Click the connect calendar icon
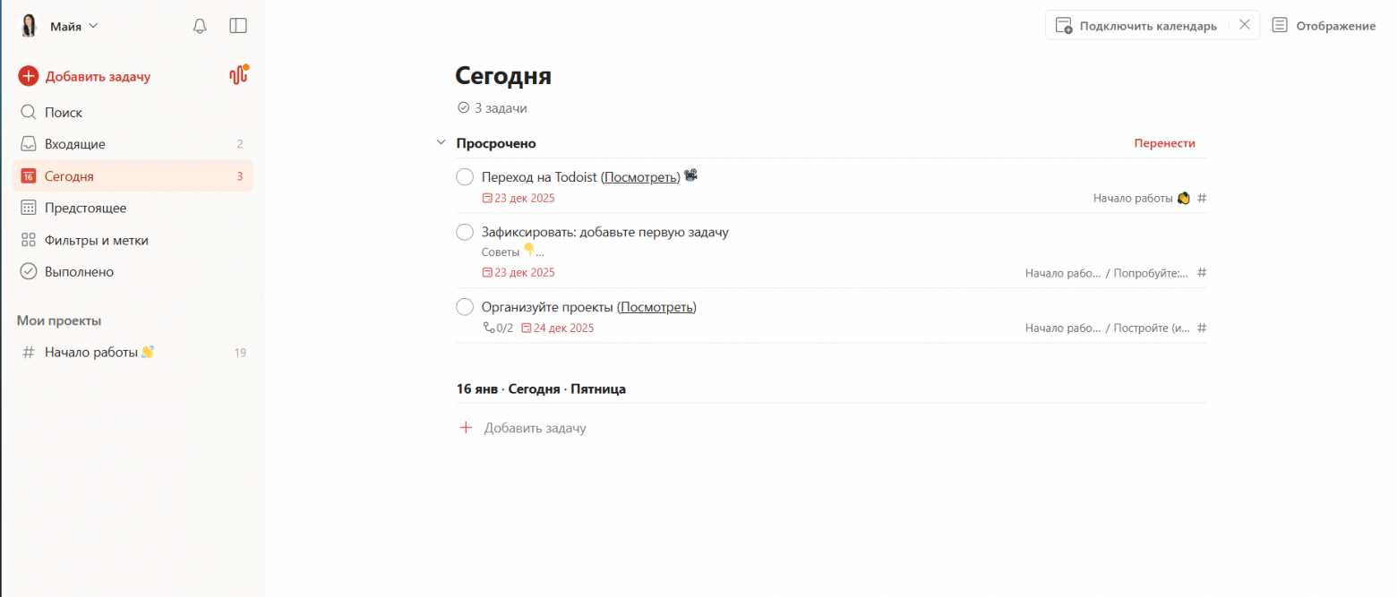This screenshot has height=597, width=1397. (x=1064, y=26)
